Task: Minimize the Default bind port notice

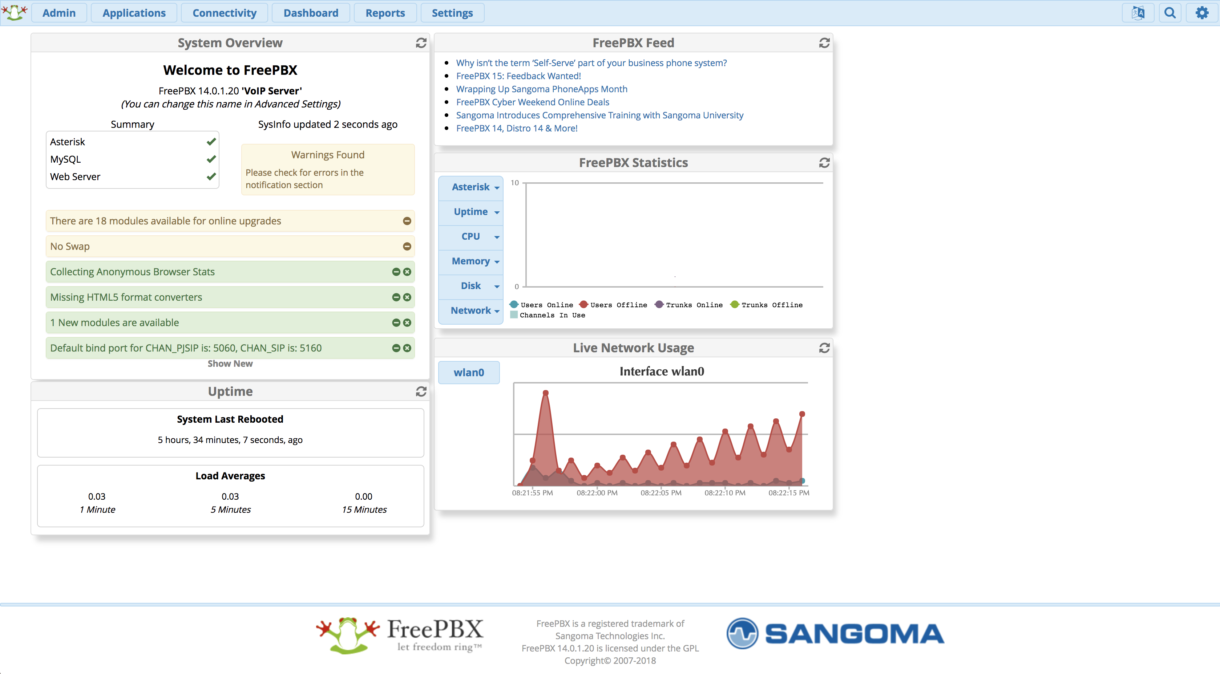Action: [396, 348]
